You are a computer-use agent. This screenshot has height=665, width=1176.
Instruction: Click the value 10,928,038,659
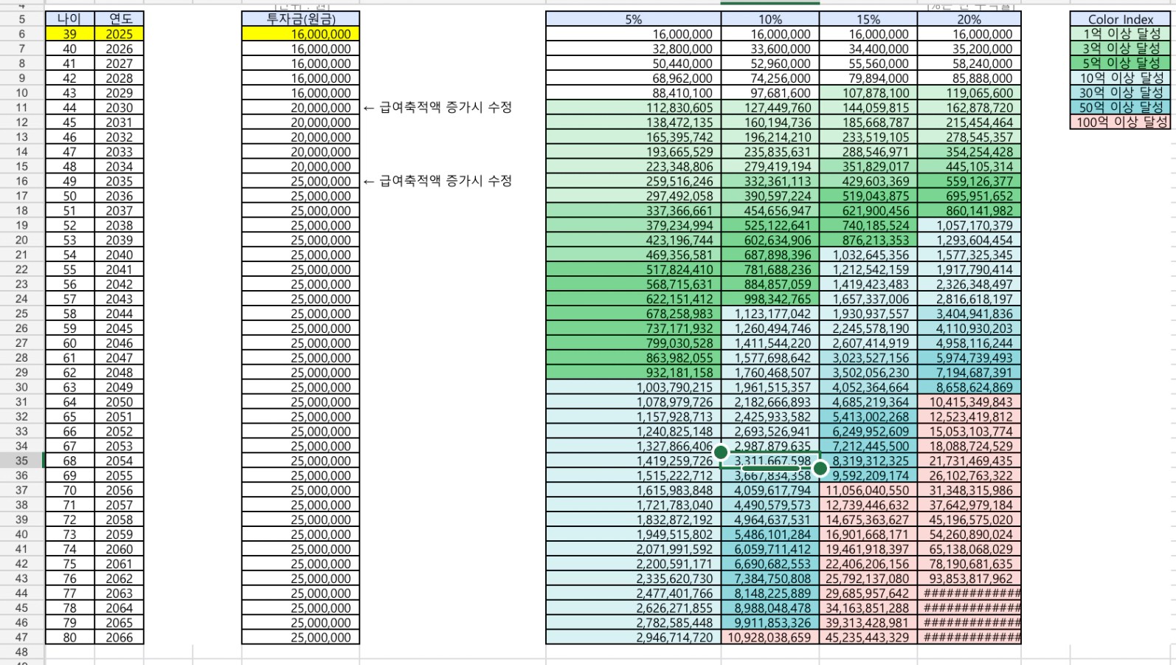[769, 638]
